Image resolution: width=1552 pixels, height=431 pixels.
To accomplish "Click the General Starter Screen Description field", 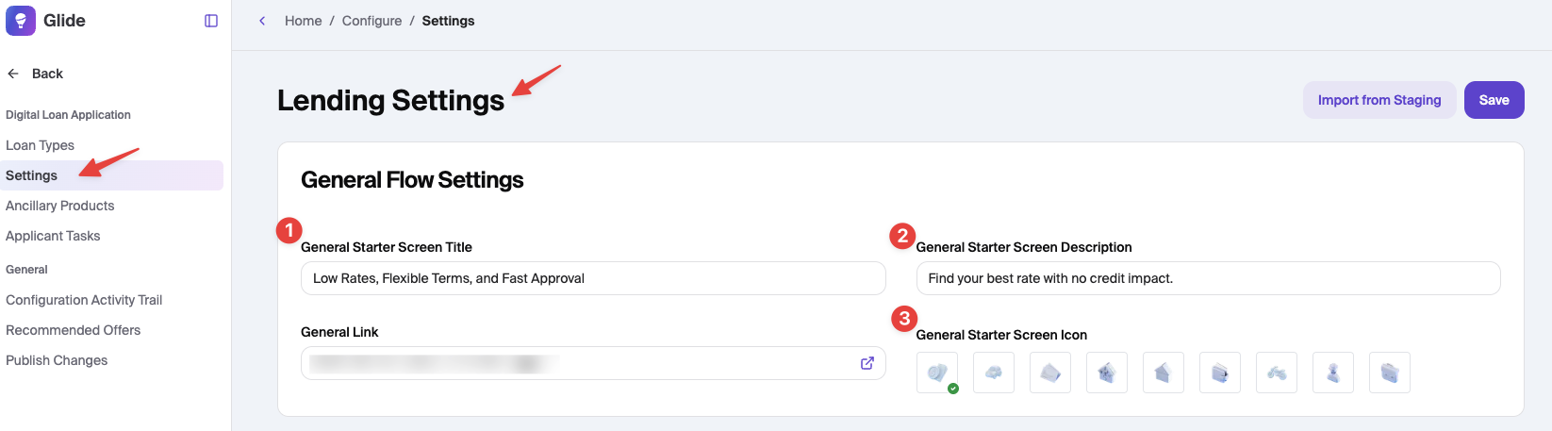I will (1208, 278).
